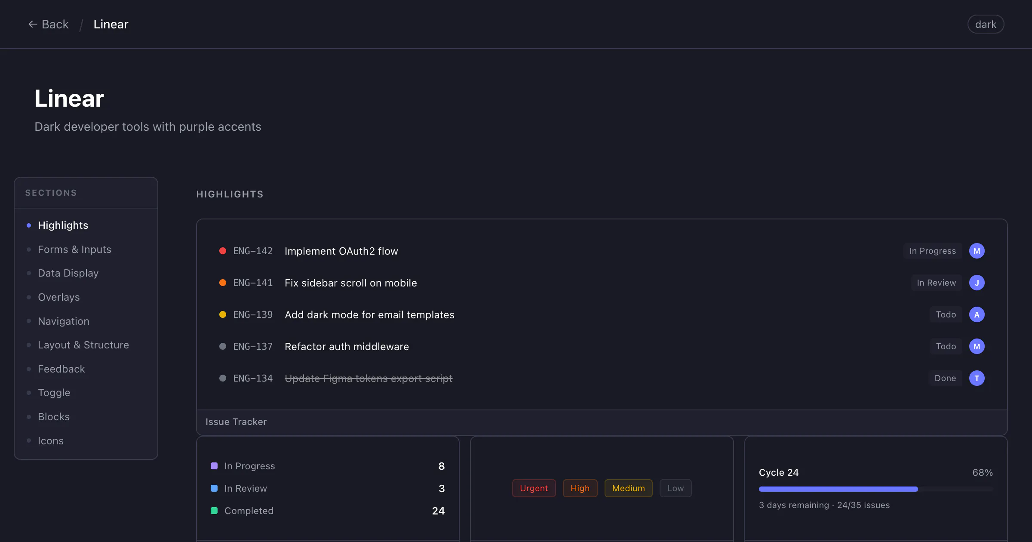The height and width of the screenshot is (542, 1032).
Task: Toggle the dark theme pill button
Action: [986, 25]
